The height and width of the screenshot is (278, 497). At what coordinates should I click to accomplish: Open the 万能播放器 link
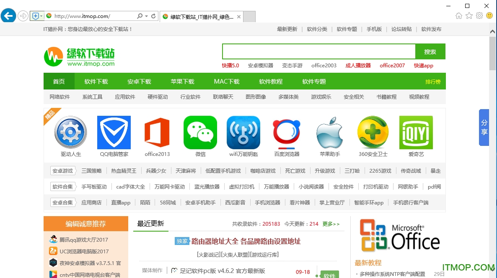point(277,186)
